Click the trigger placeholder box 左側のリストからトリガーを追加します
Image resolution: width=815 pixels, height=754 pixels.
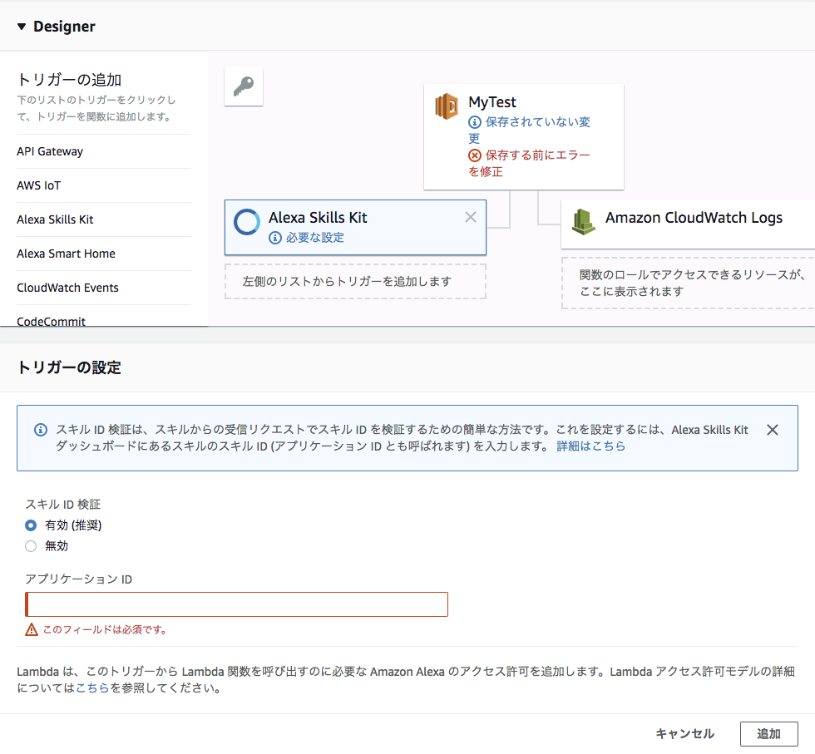coord(356,281)
